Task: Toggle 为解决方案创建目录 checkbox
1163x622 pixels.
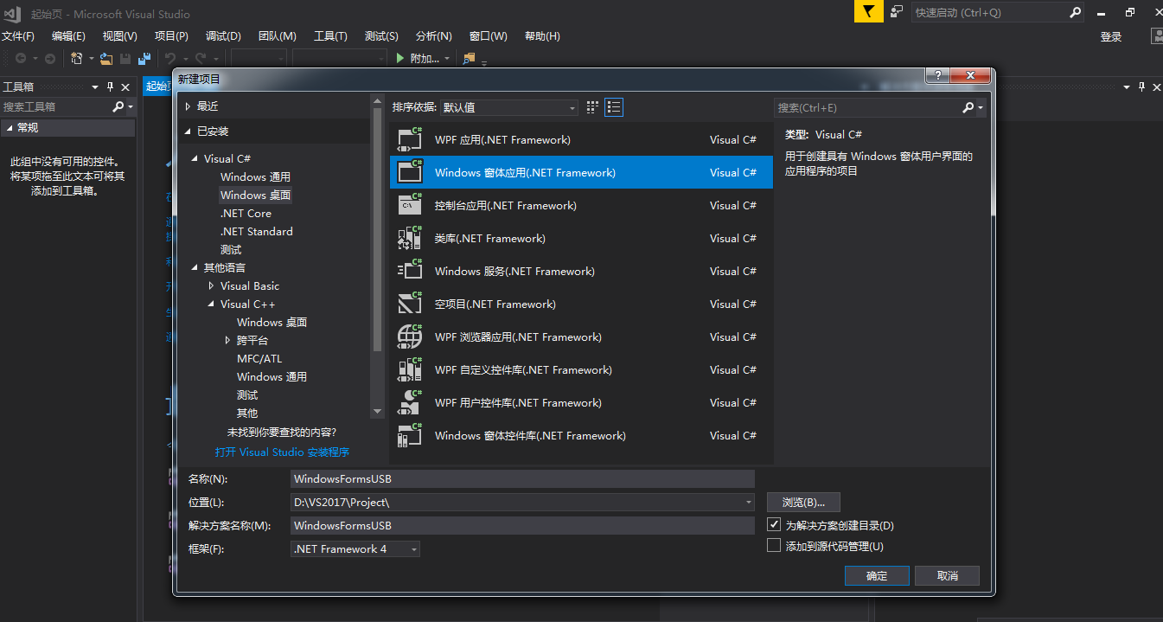Action: click(774, 524)
